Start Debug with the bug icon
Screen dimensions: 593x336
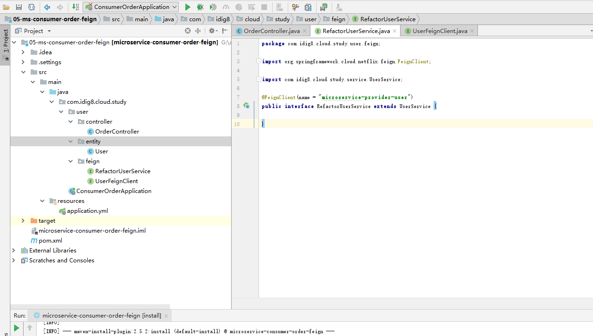click(200, 7)
